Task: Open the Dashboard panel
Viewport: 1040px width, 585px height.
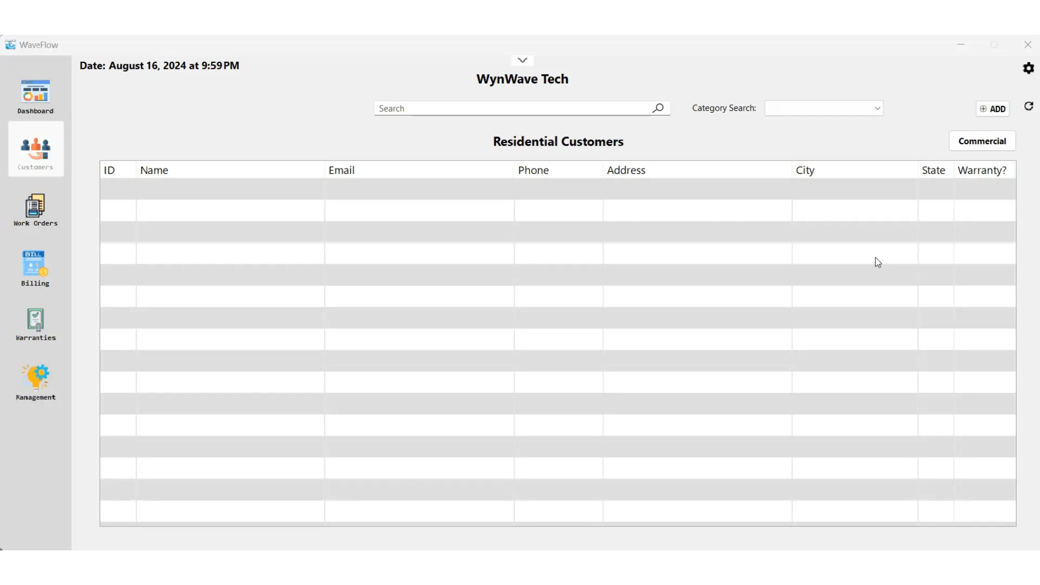Action: [35, 96]
